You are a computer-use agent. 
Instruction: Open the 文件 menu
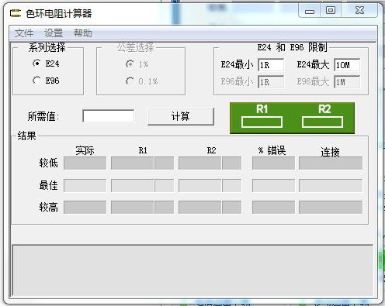pos(24,33)
